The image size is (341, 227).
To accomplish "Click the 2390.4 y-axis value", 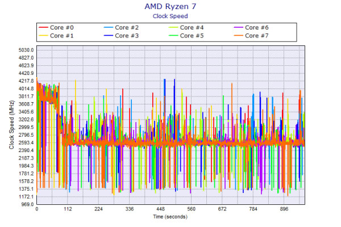I will (26, 150).
